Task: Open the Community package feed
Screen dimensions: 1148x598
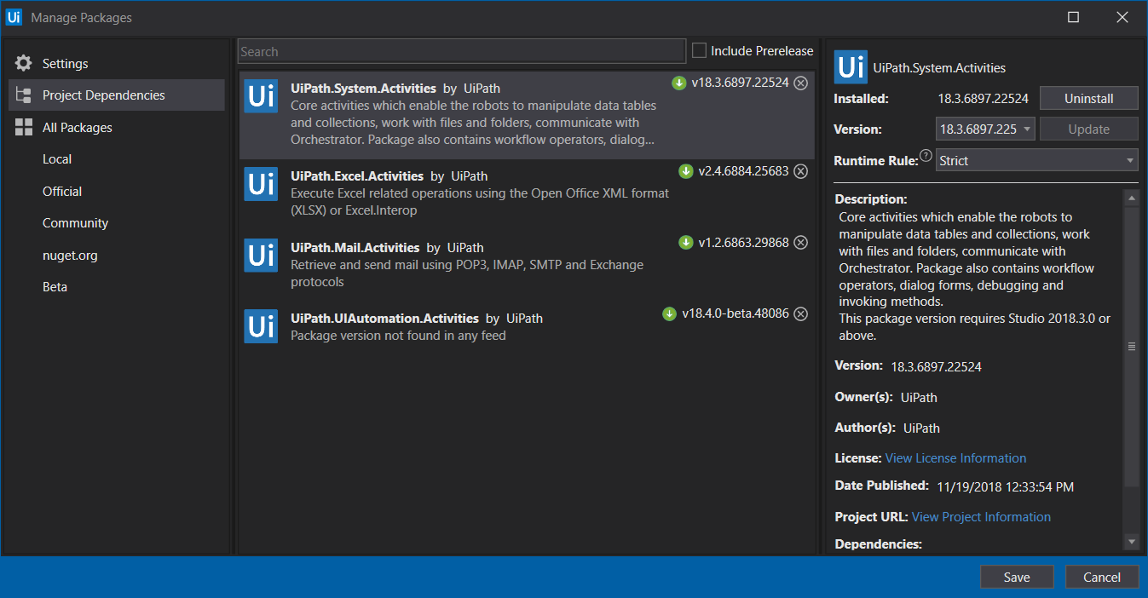Action: click(x=75, y=223)
